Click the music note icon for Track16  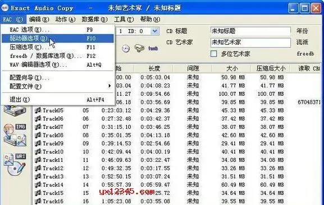38,201
